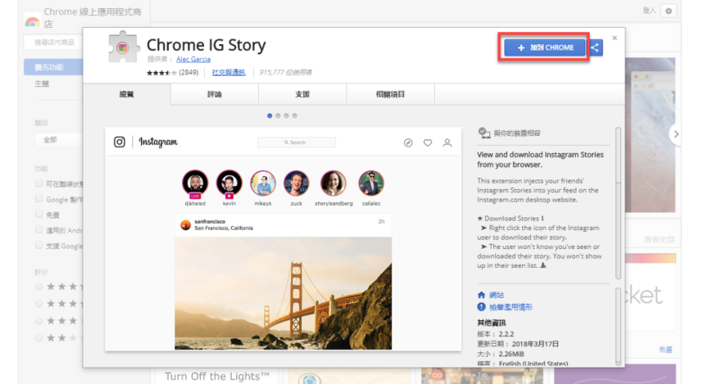Click the home icon next to 網站

(481, 295)
